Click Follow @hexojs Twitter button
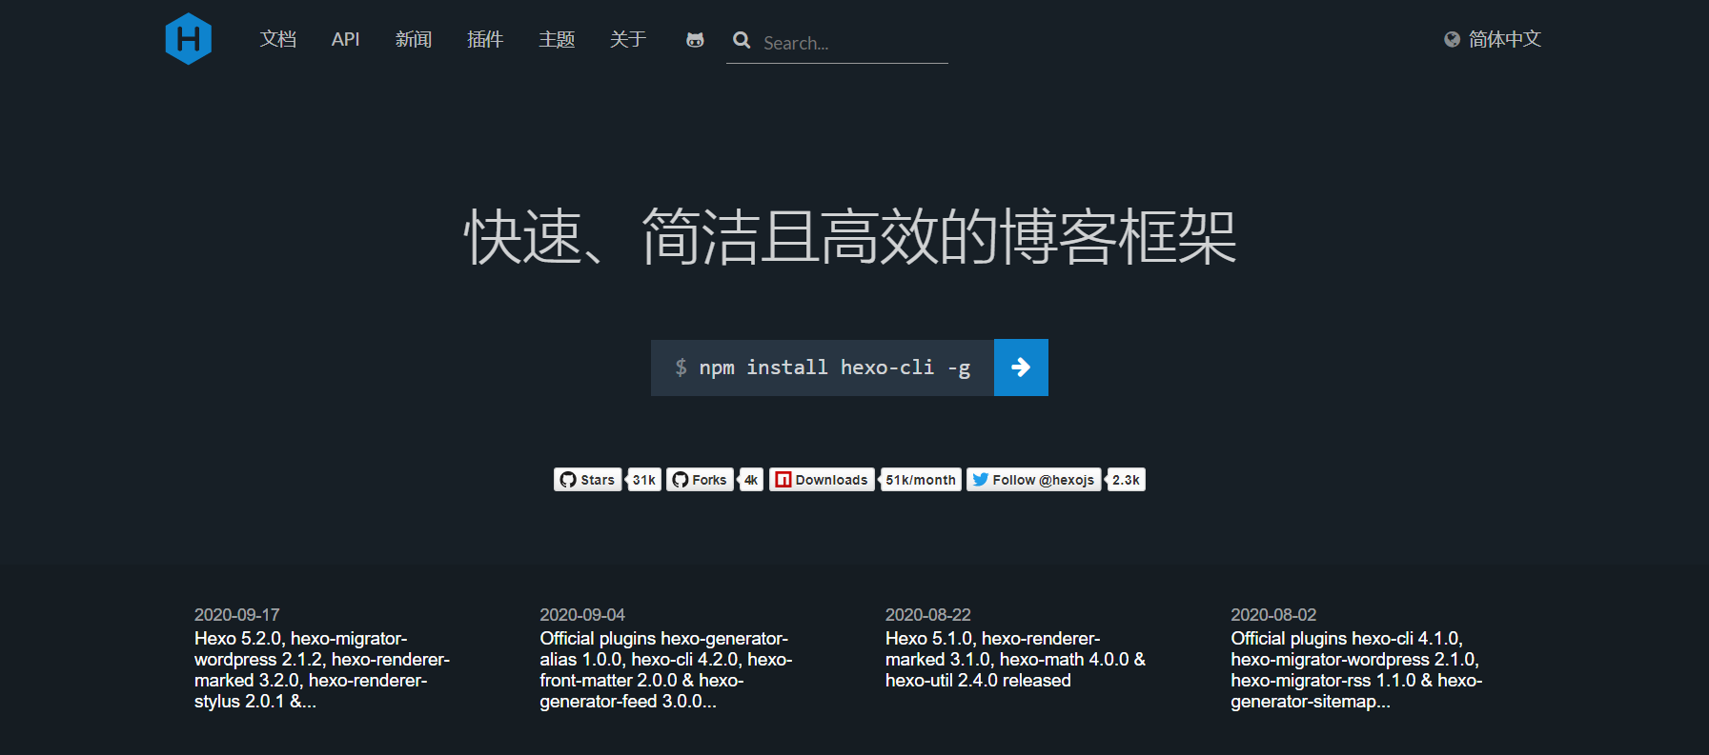The height and width of the screenshot is (755, 1709). [x=1034, y=480]
